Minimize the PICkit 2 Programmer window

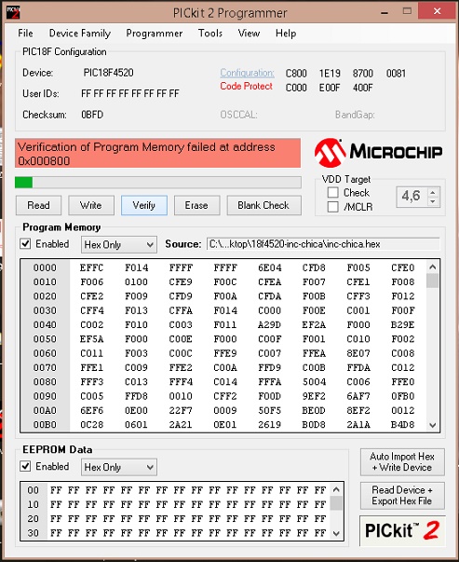pyautogui.click(x=385, y=12)
